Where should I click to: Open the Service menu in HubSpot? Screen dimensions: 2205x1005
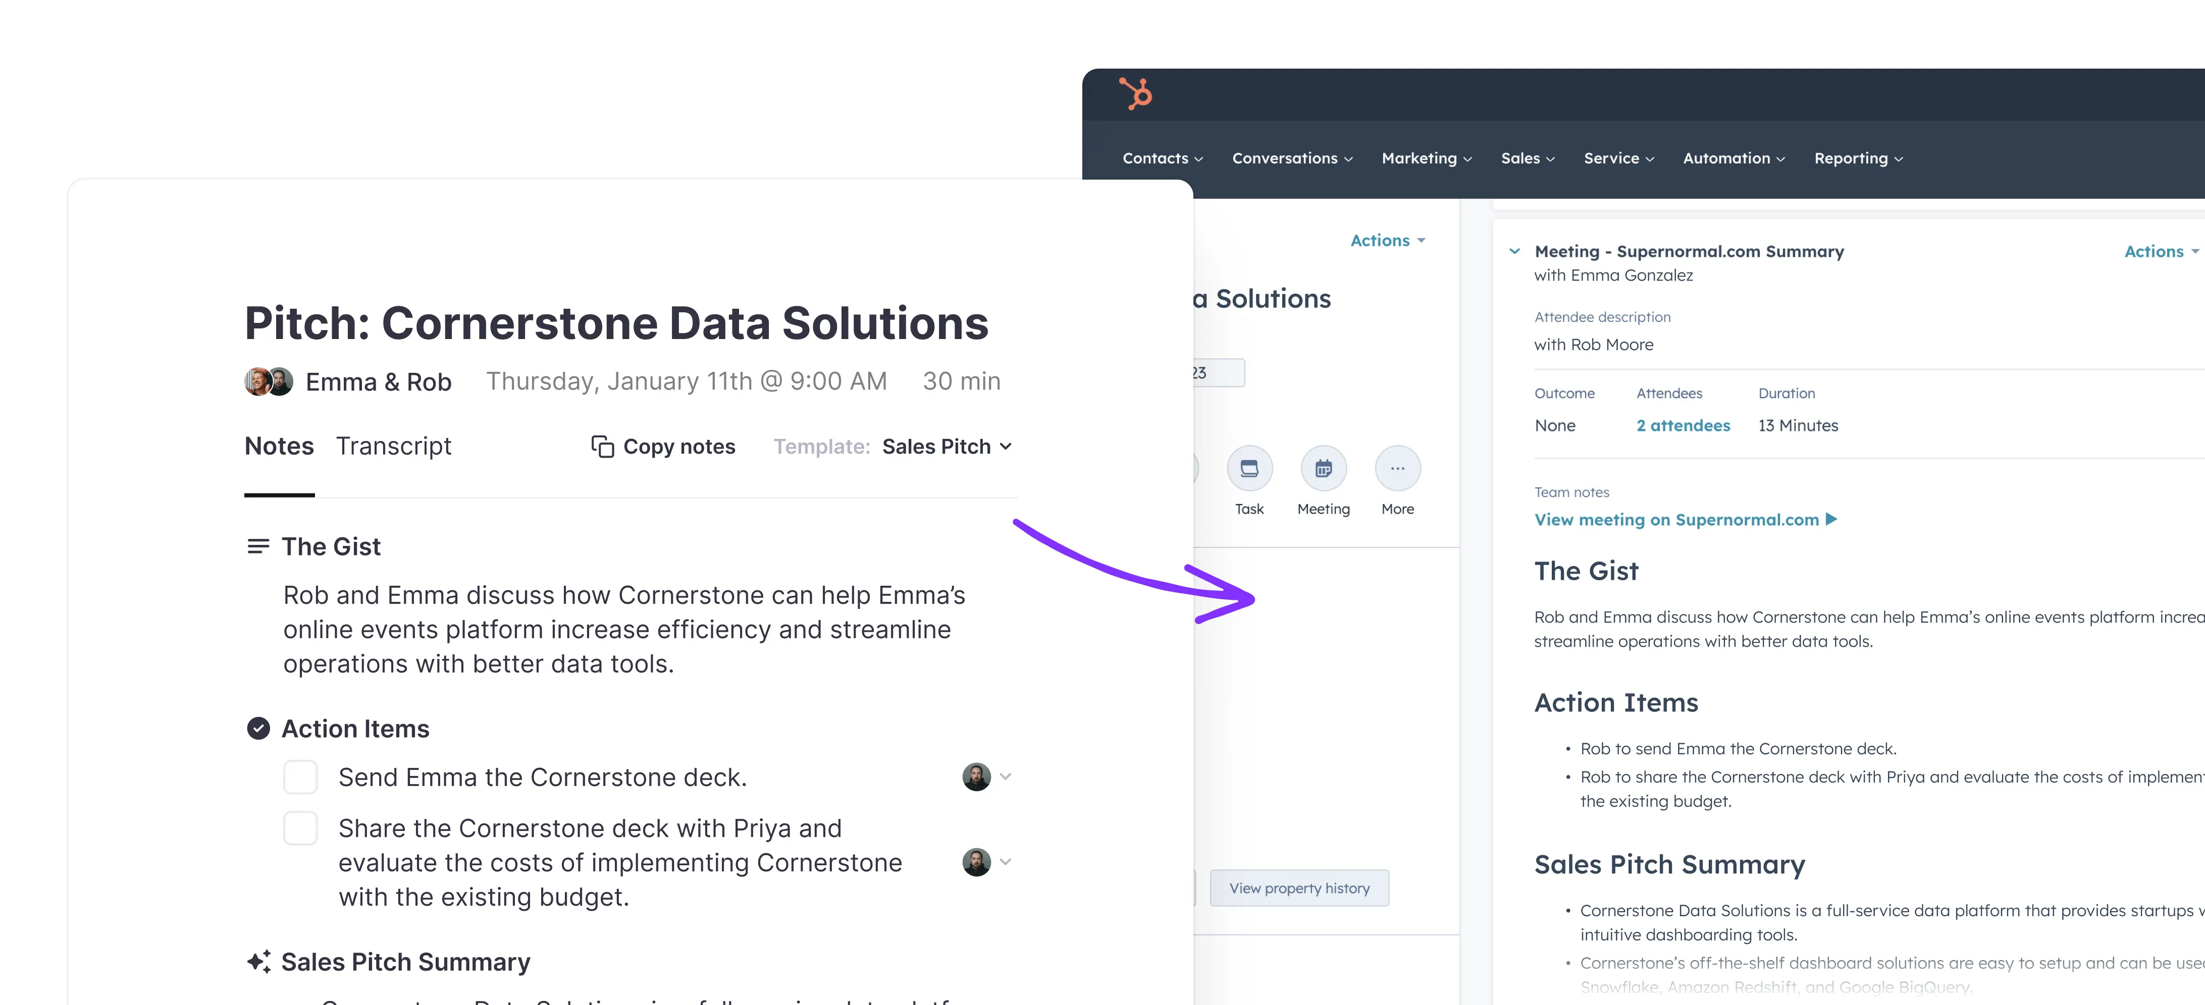(x=1618, y=158)
